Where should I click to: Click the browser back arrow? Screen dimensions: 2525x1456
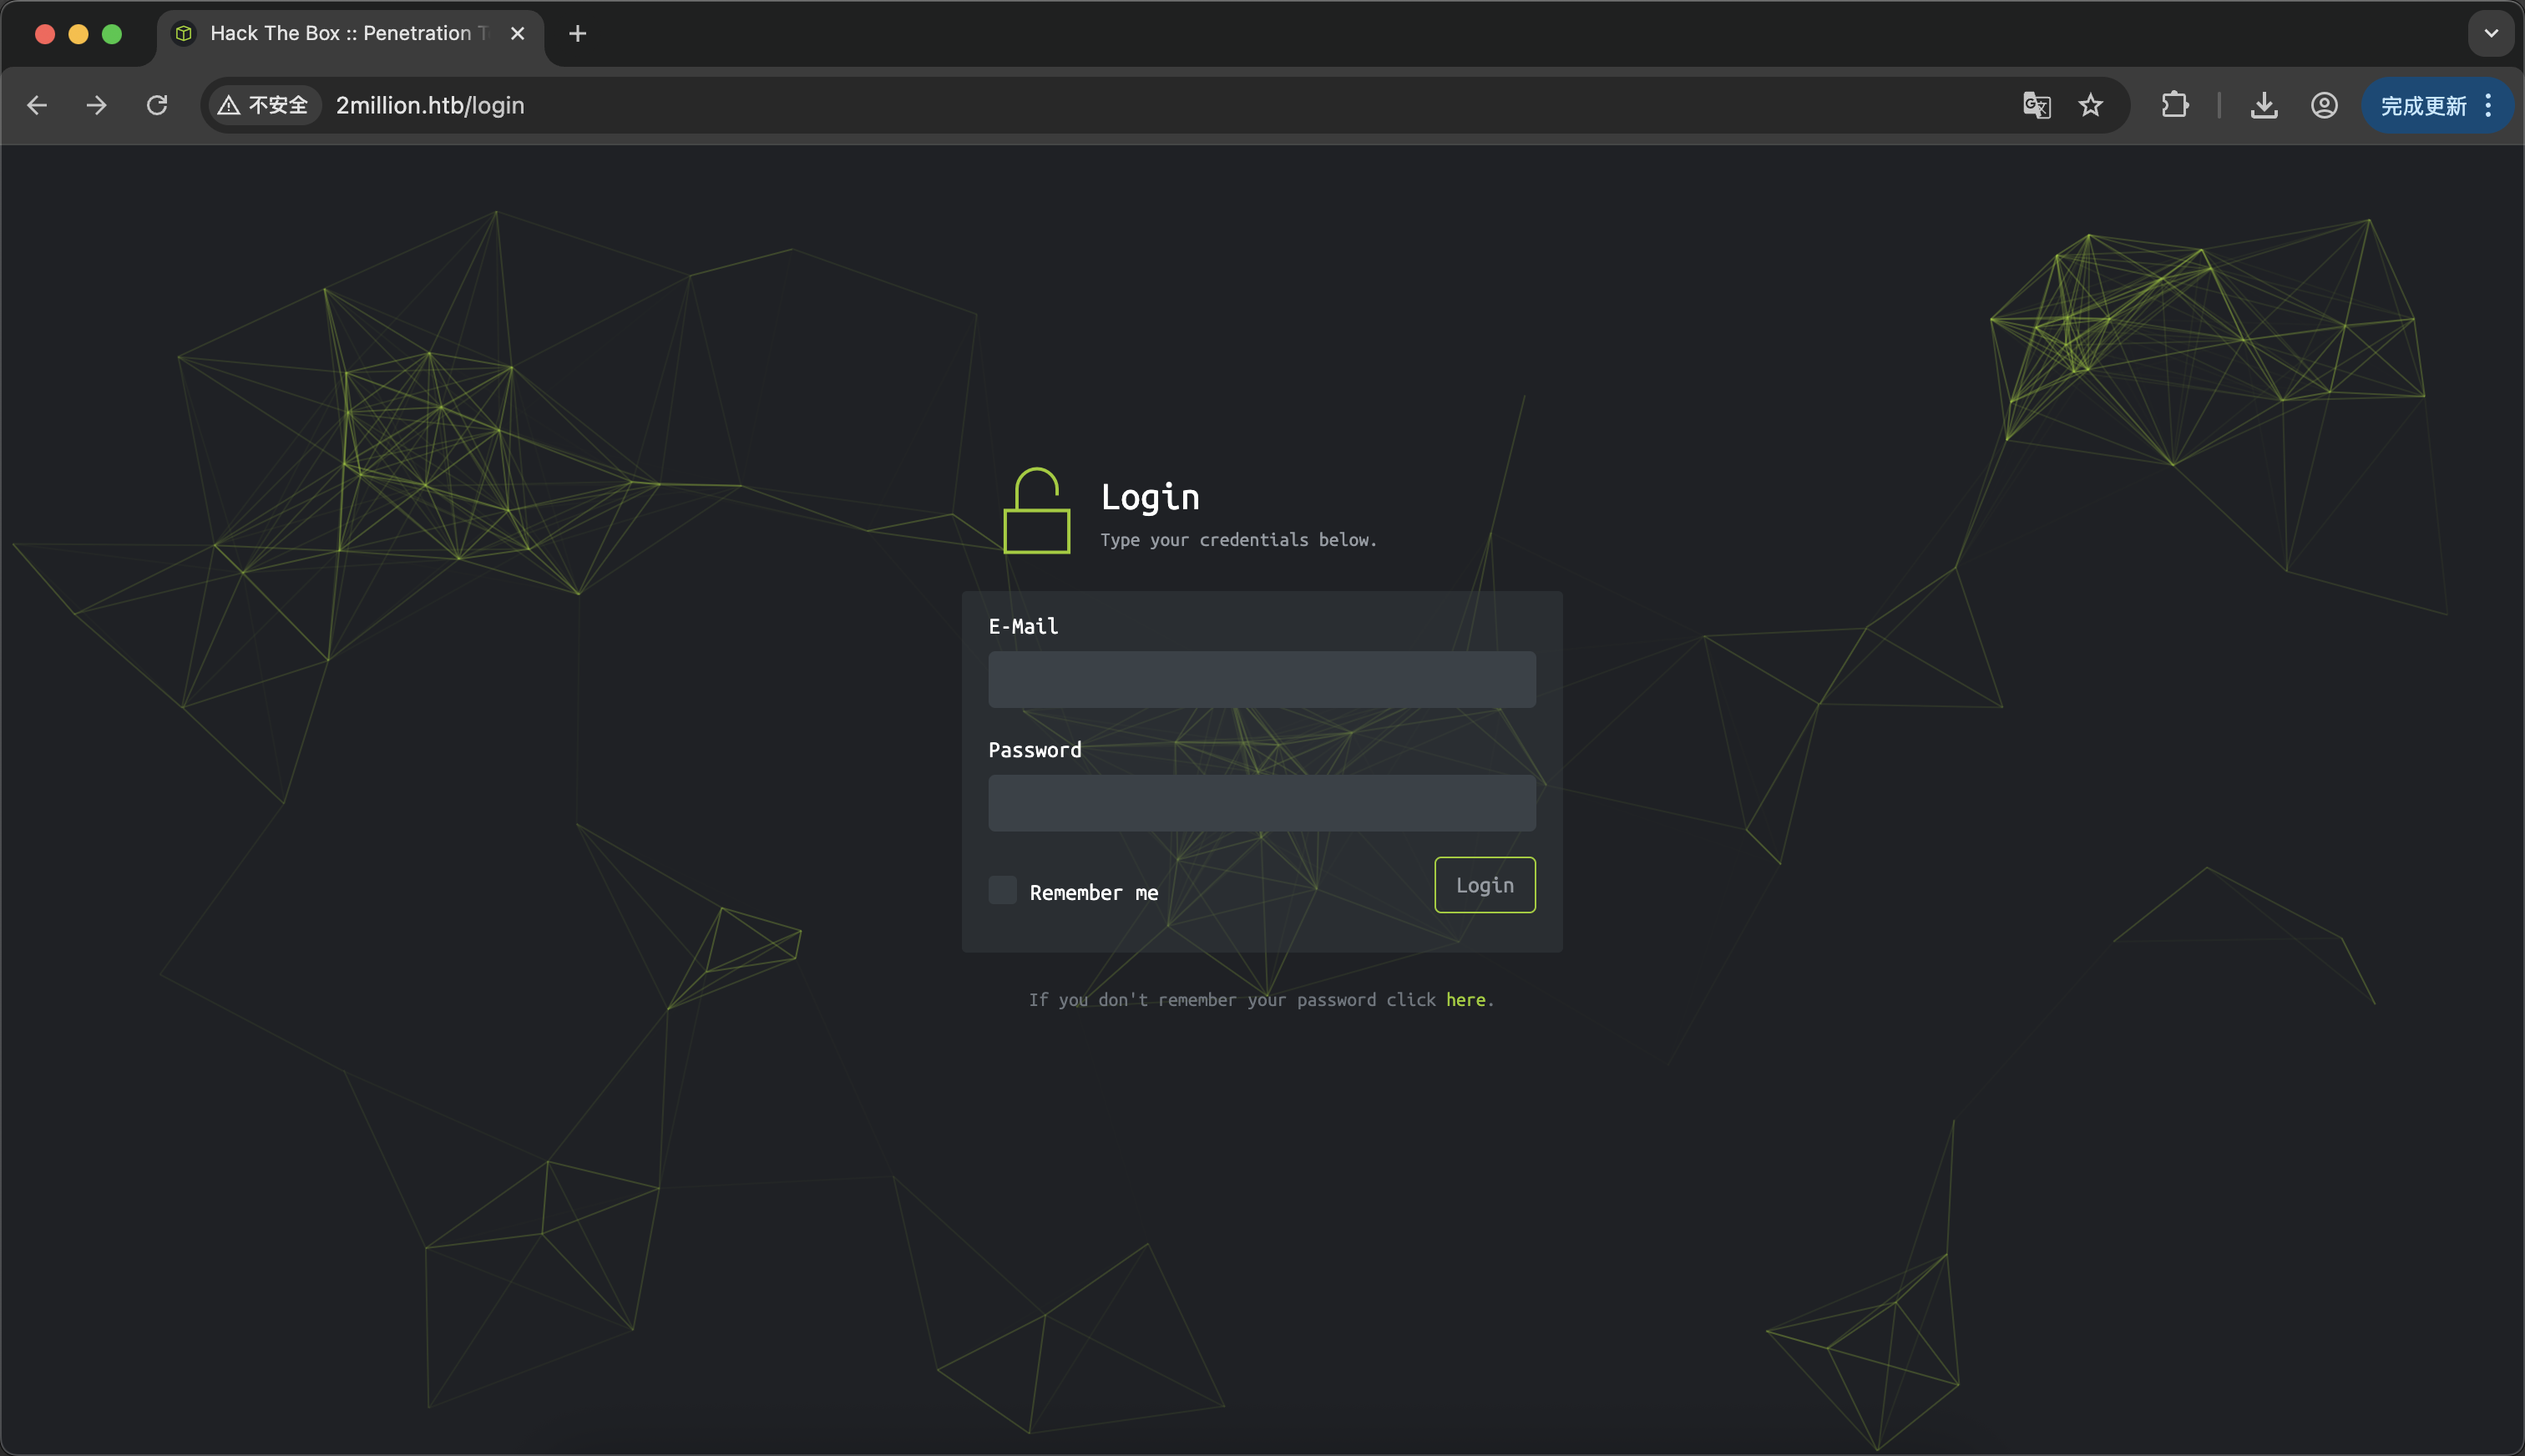click(x=37, y=105)
